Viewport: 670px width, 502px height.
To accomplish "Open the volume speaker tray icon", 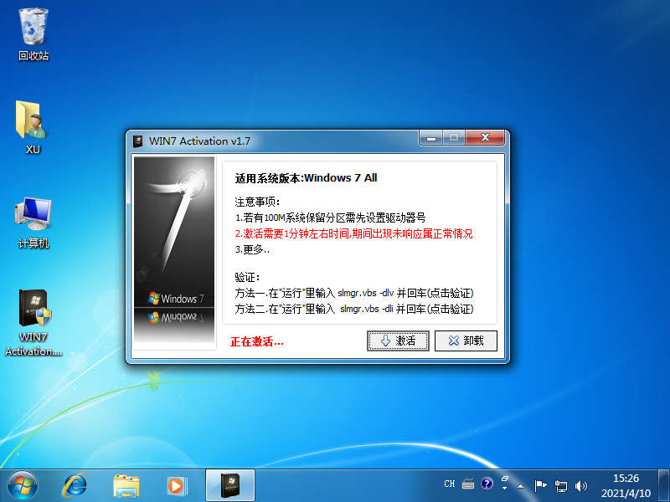I will (581, 484).
